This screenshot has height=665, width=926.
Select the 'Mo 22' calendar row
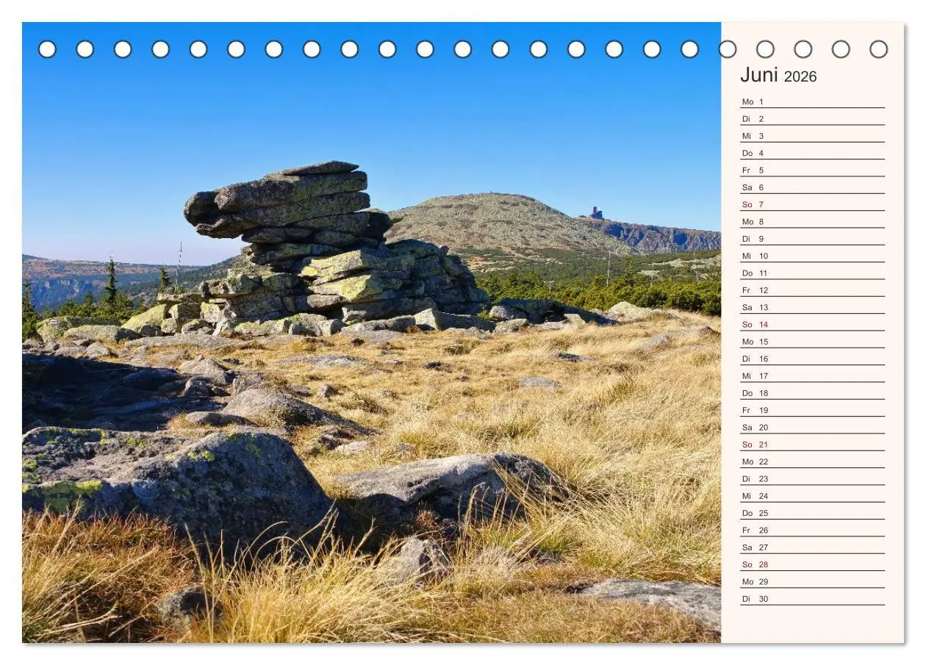(812, 461)
